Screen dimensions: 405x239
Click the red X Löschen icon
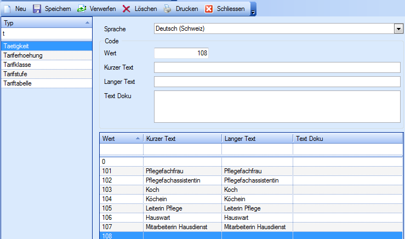click(x=126, y=9)
